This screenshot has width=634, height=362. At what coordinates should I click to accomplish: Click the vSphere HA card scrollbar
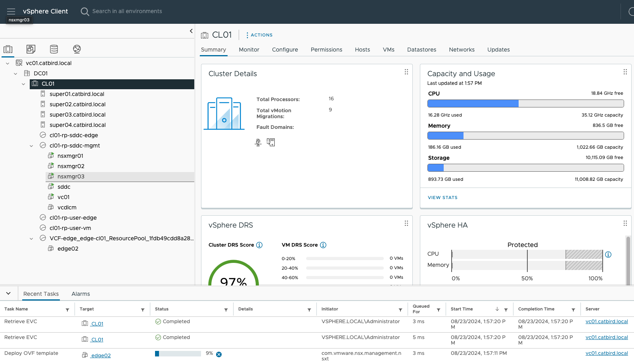628,260
